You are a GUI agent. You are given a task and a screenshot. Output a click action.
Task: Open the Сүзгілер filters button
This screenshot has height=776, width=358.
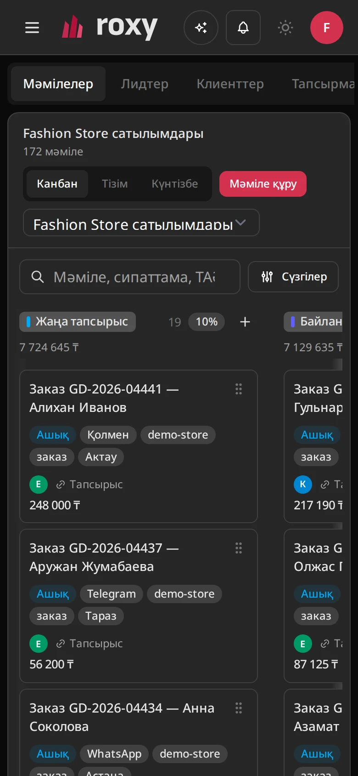(x=293, y=277)
